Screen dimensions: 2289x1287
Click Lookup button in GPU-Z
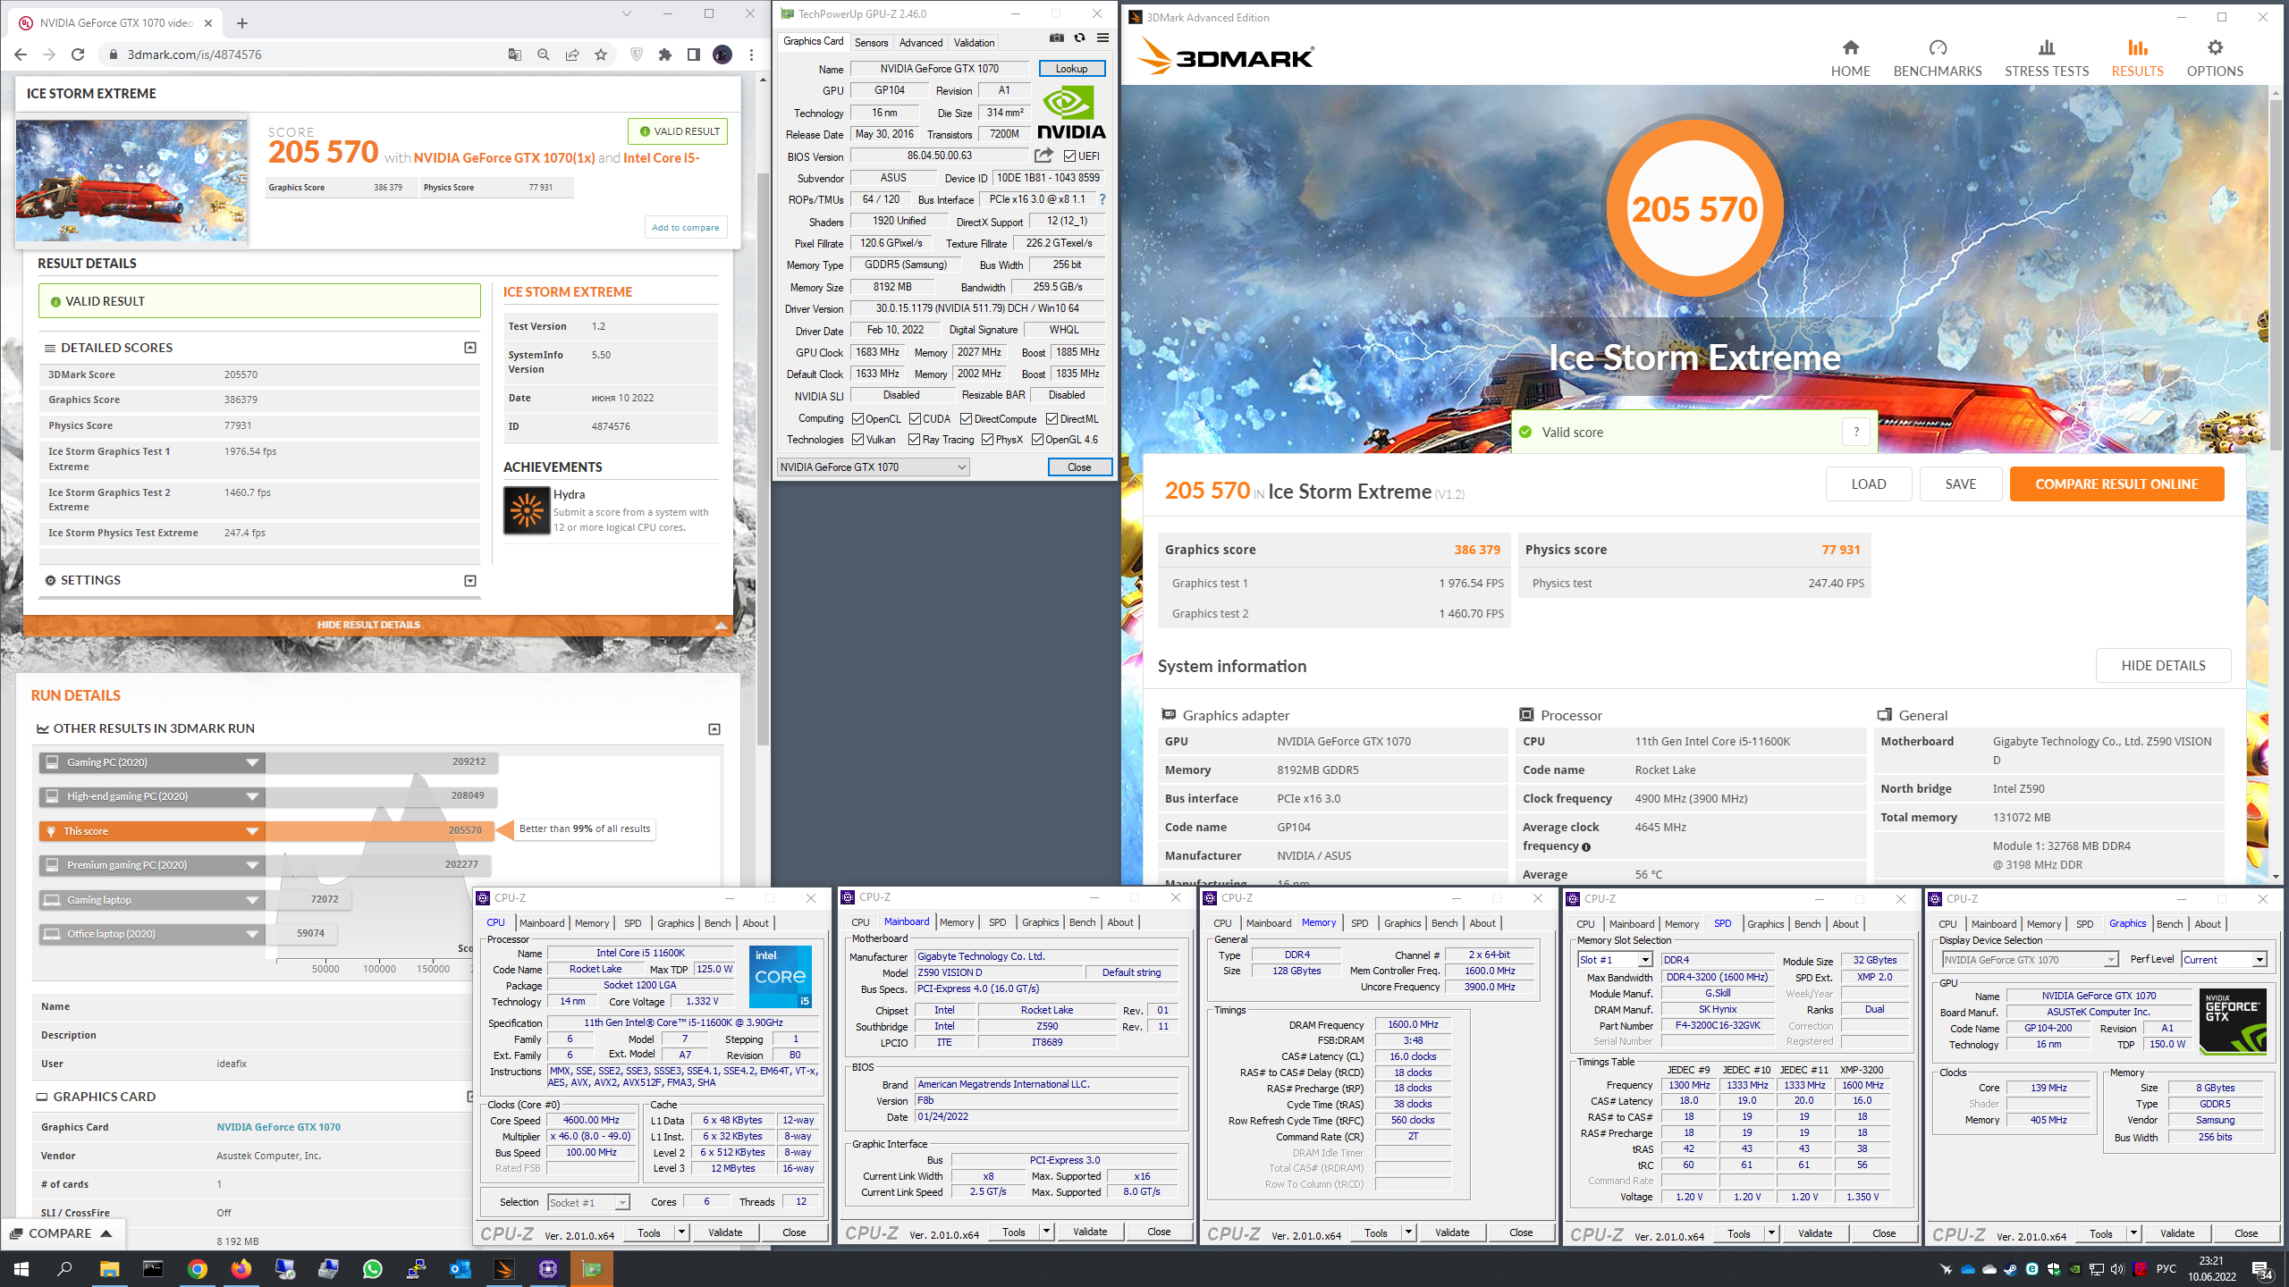(x=1071, y=68)
